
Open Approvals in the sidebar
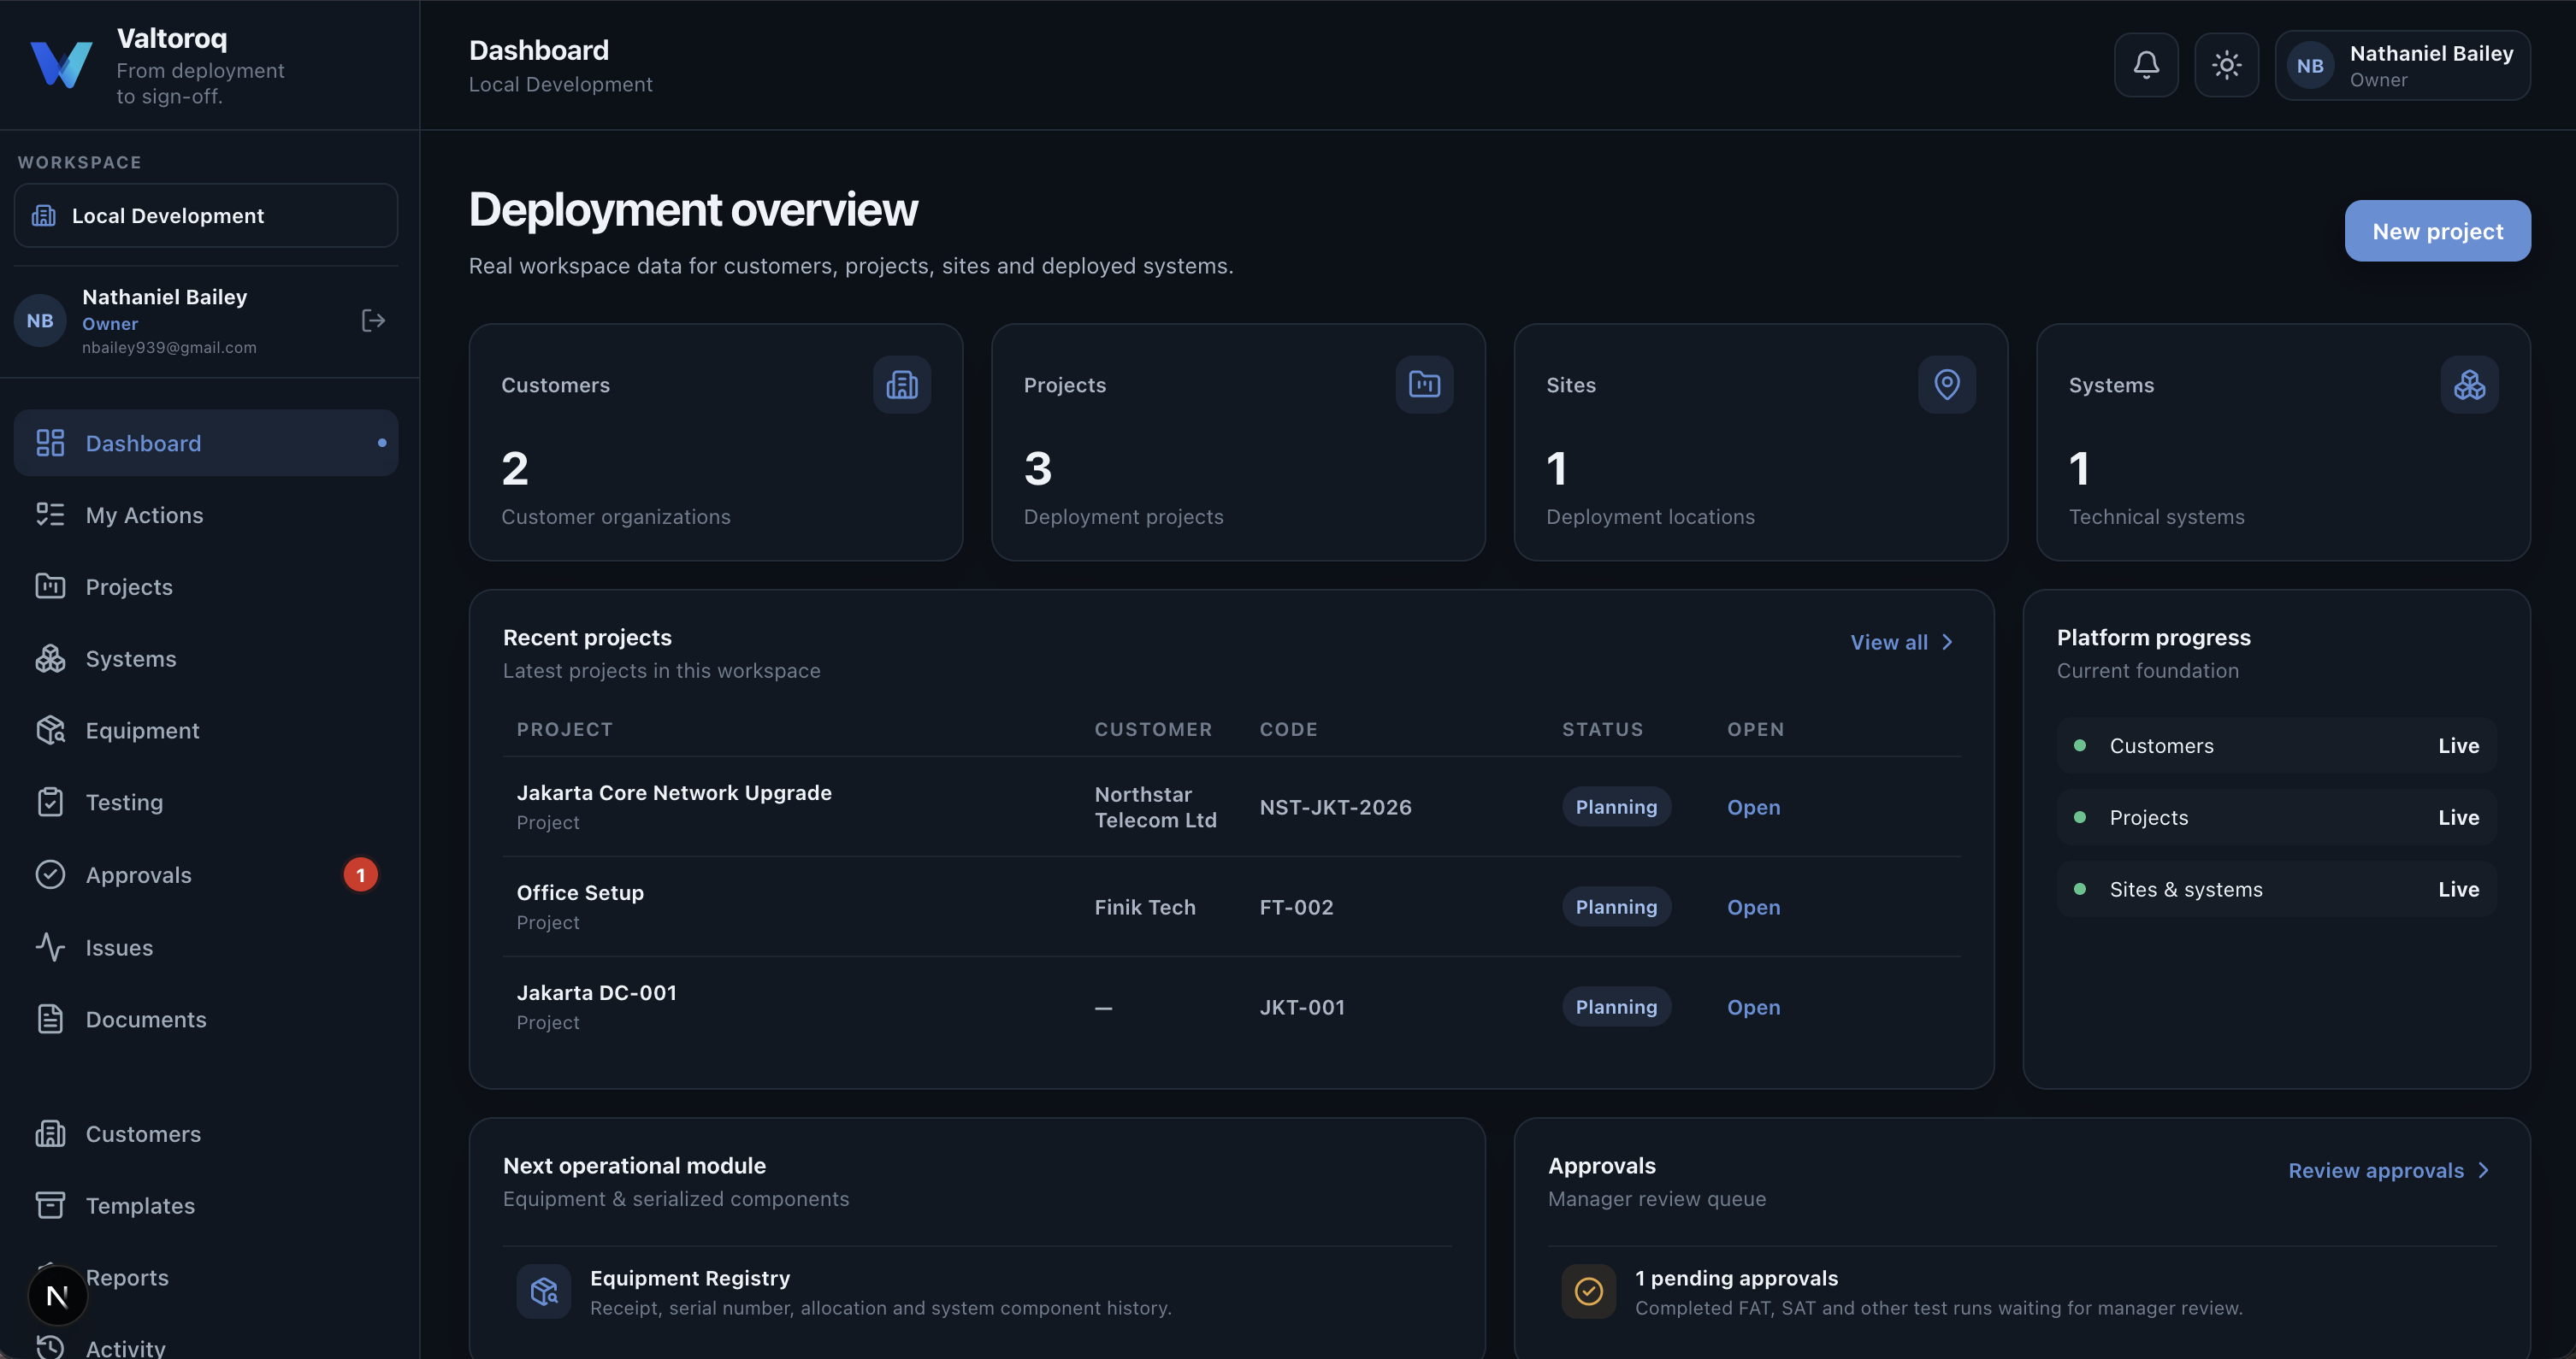tap(206, 874)
